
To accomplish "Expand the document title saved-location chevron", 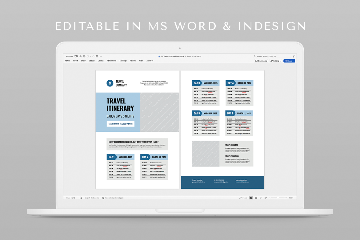I will coord(201,56).
